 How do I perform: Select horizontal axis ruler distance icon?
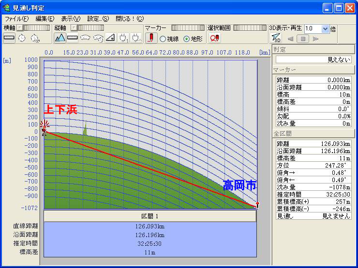click(x=9, y=38)
